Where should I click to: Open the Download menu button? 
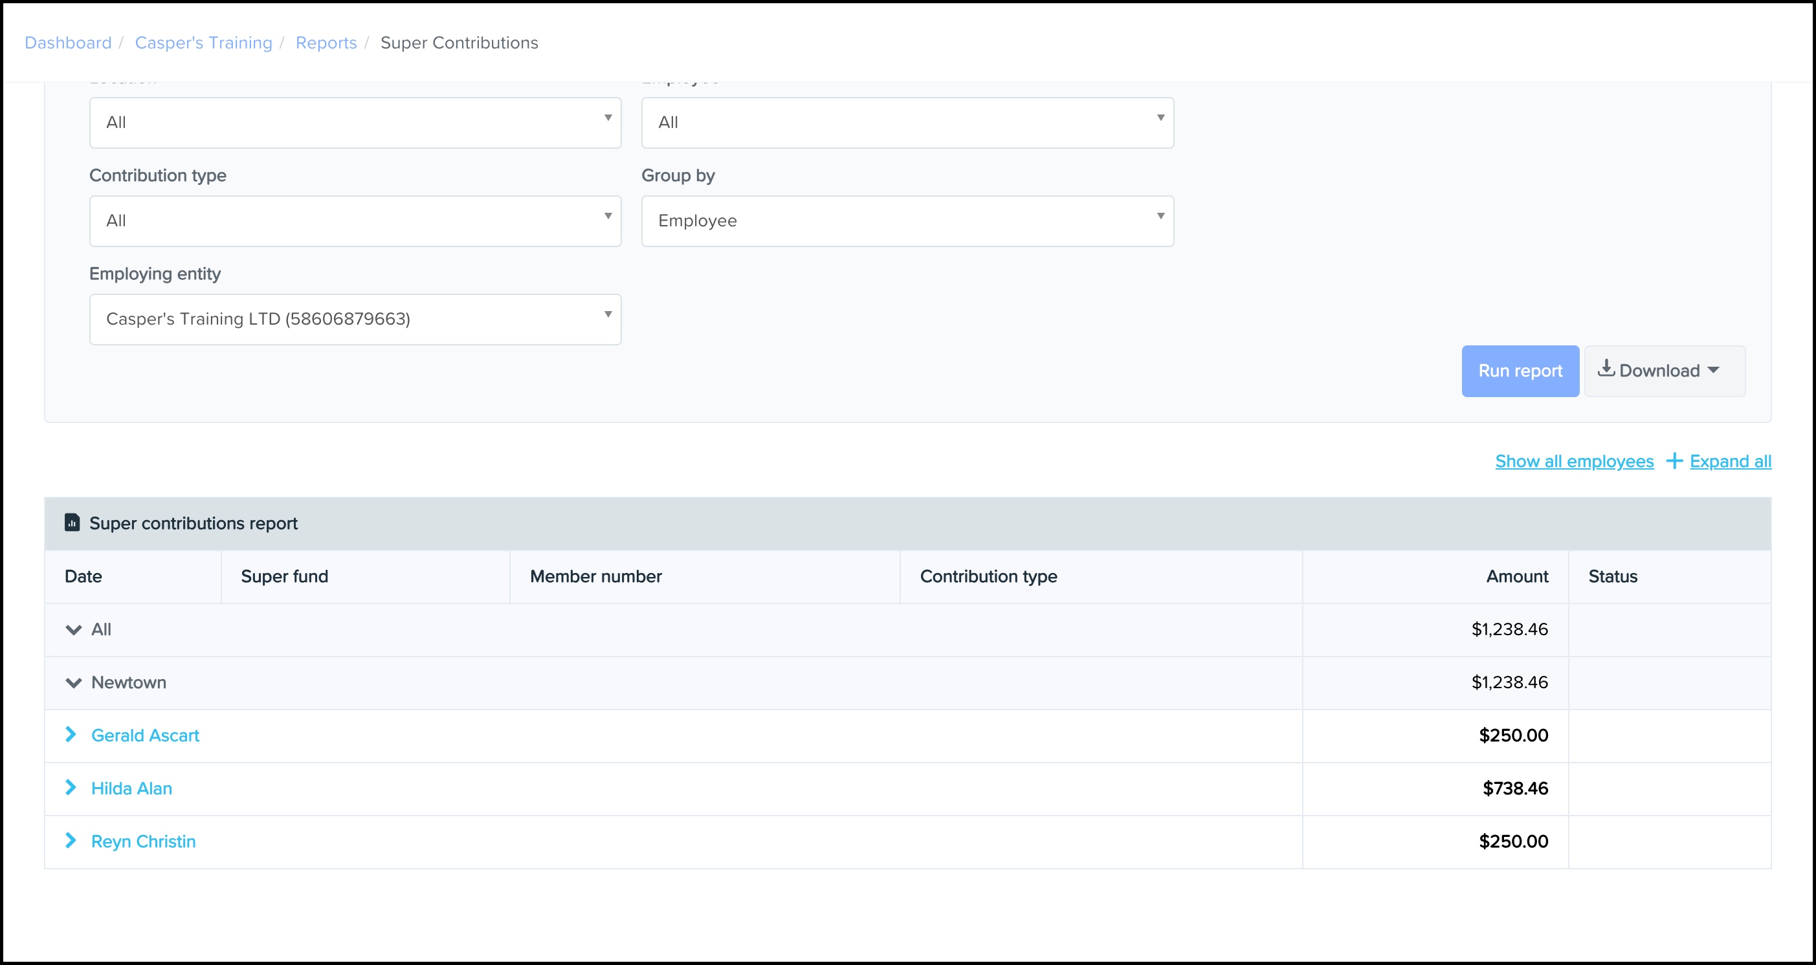coord(1665,371)
